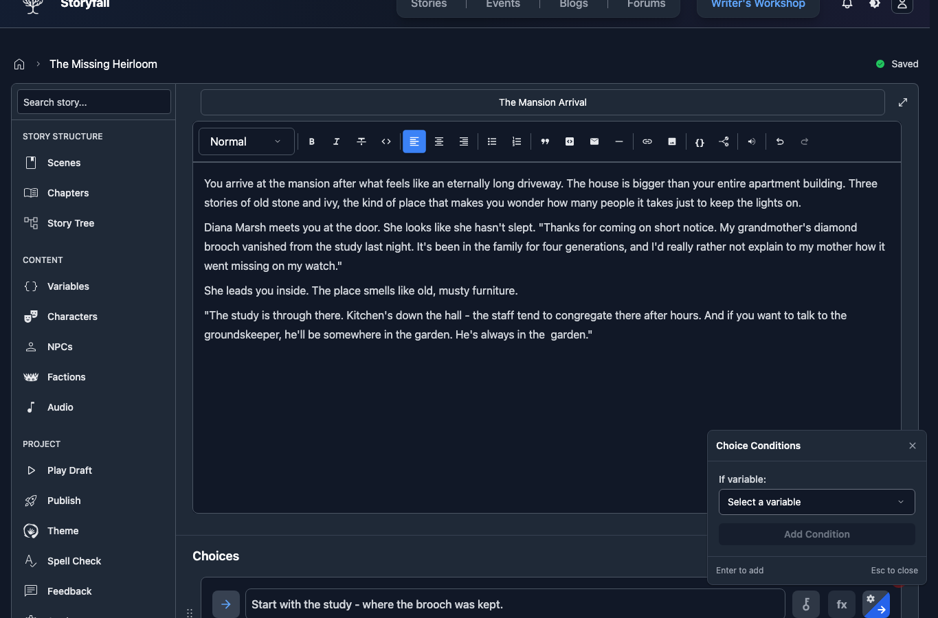The width and height of the screenshot is (938, 618).
Task: Enable the bulleted list
Action: (x=492, y=141)
